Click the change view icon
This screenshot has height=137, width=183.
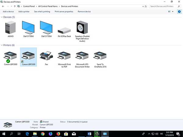coord(169,12)
